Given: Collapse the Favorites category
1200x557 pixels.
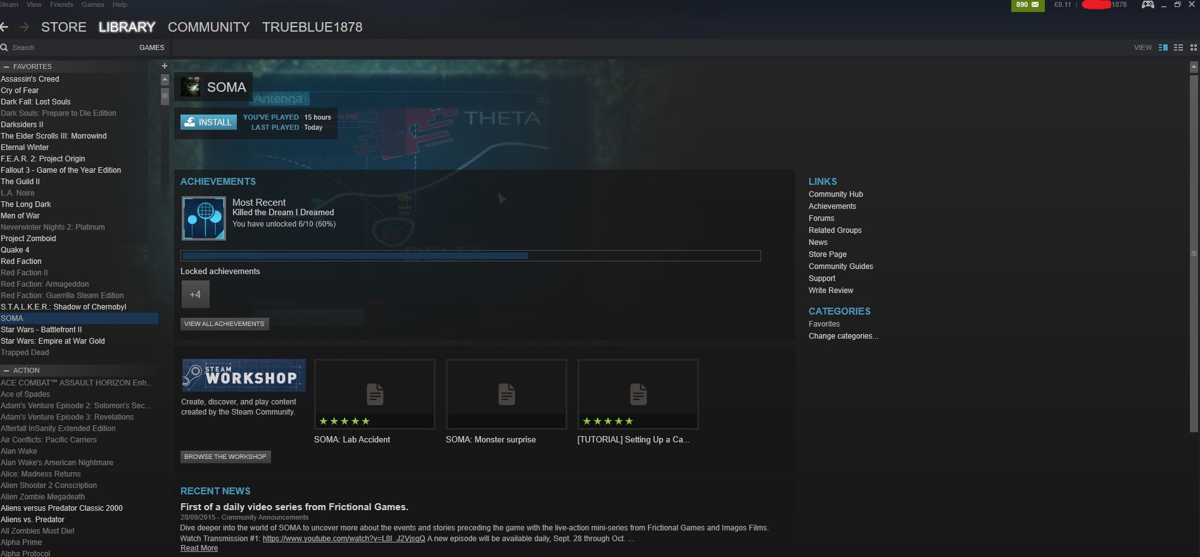Looking at the screenshot, I should click(6, 66).
